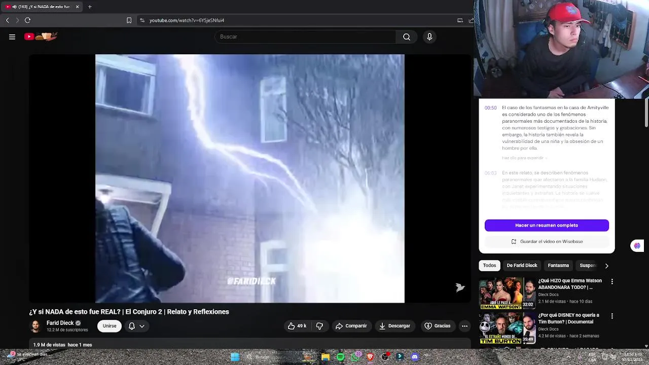Select the Todos filter chip
This screenshot has width=649, height=365.
[x=489, y=266]
